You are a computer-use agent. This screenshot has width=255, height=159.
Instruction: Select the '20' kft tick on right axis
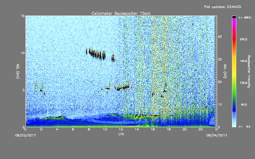point(220,82)
